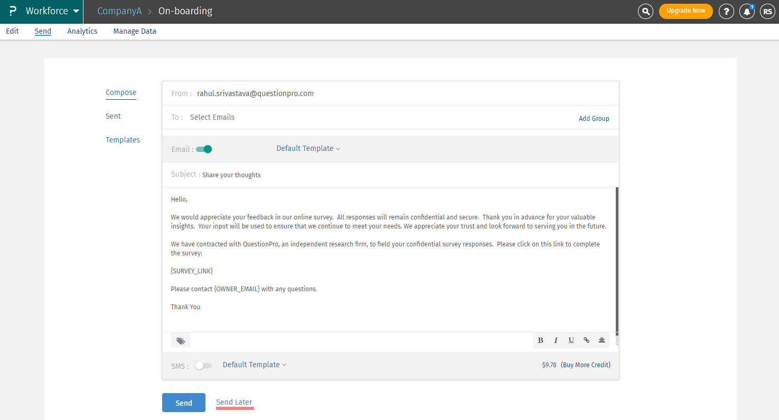Open the search icon in header
This screenshot has height=420, width=779.
[645, 11]
